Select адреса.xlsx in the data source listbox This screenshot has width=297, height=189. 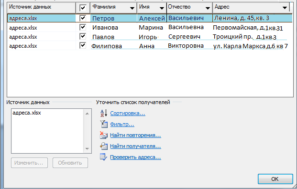pos(27,113)
